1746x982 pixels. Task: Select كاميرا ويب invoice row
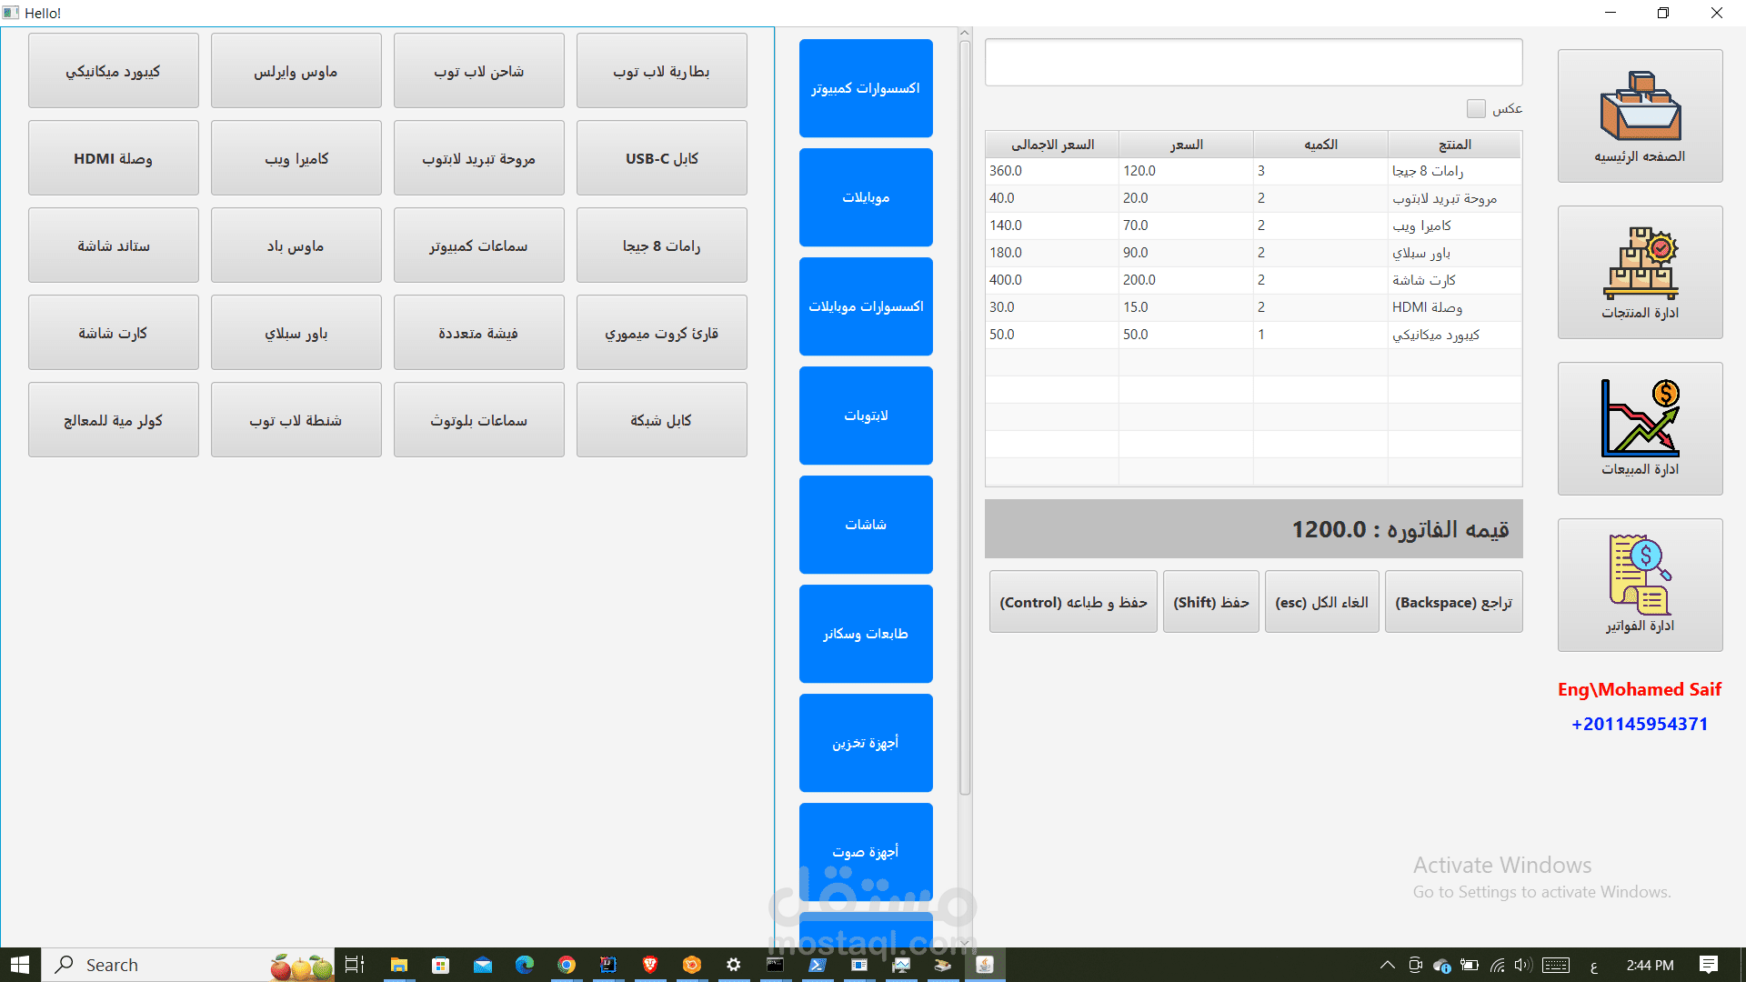point(1253,225)
